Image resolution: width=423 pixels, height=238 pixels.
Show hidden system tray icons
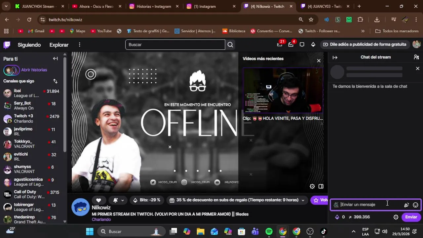(x=353, y=231)
